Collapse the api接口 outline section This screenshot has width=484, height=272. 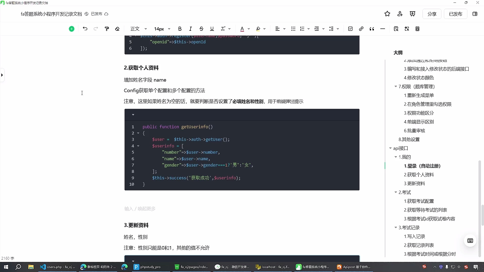(391, 148)
